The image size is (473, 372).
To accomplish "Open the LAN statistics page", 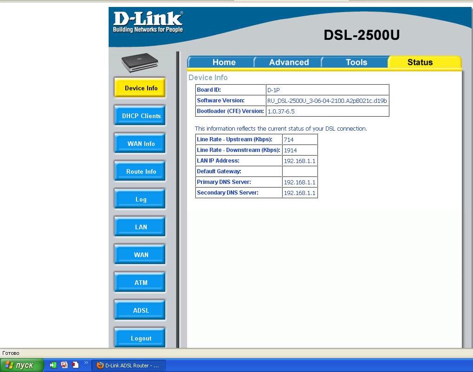I will point(140,227).
